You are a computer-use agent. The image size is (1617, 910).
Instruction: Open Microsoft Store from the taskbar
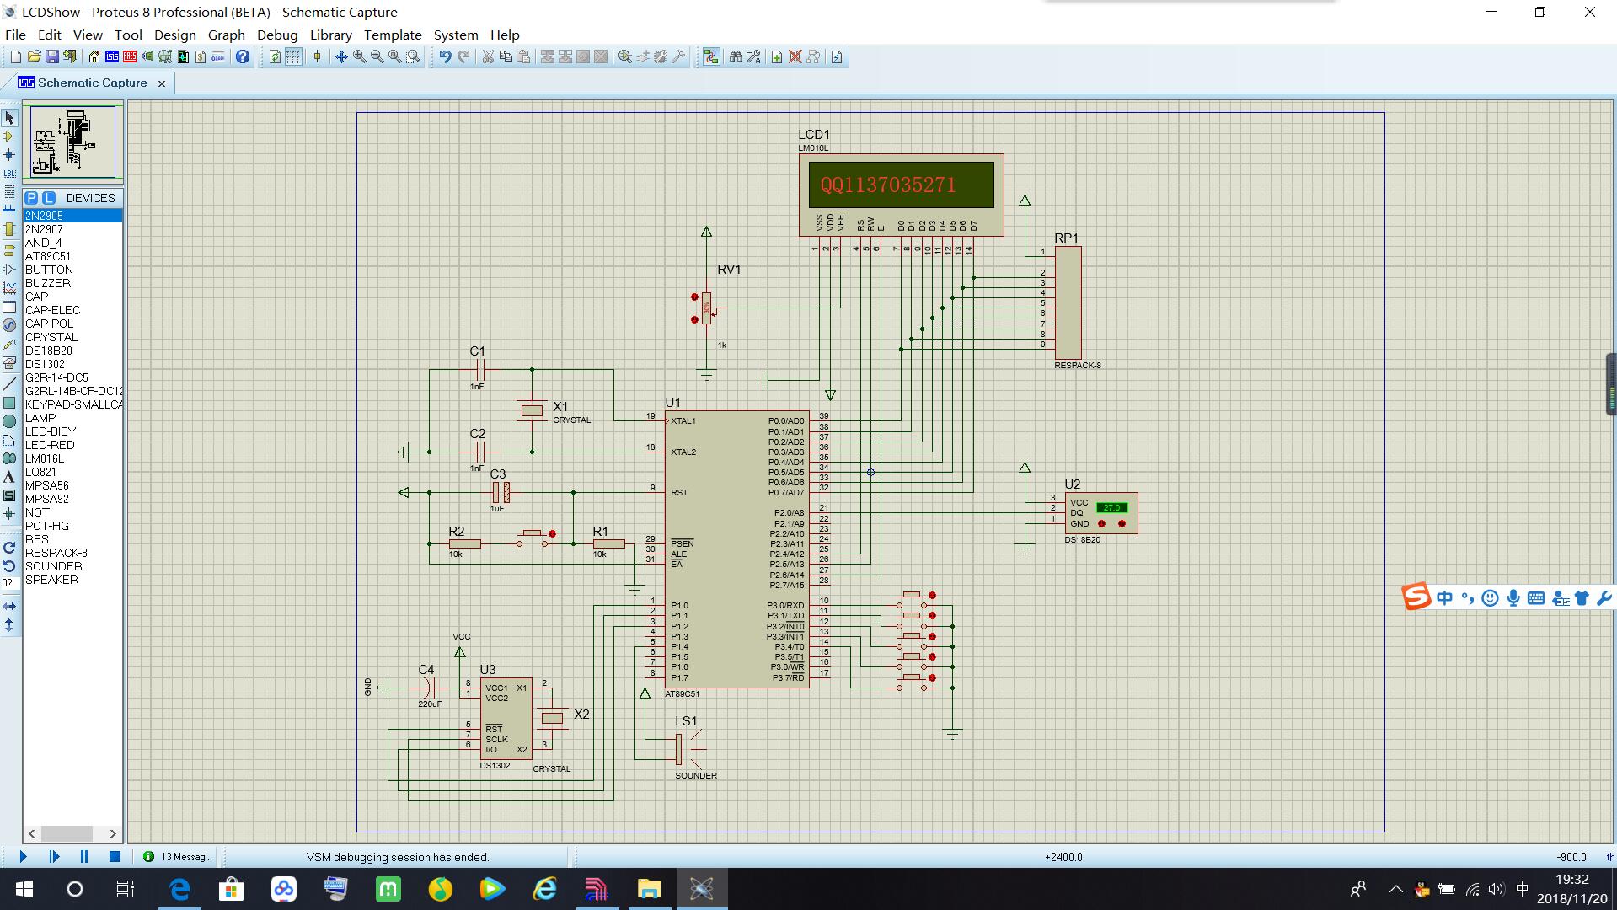pyautogui.click(x=231, y=889)
